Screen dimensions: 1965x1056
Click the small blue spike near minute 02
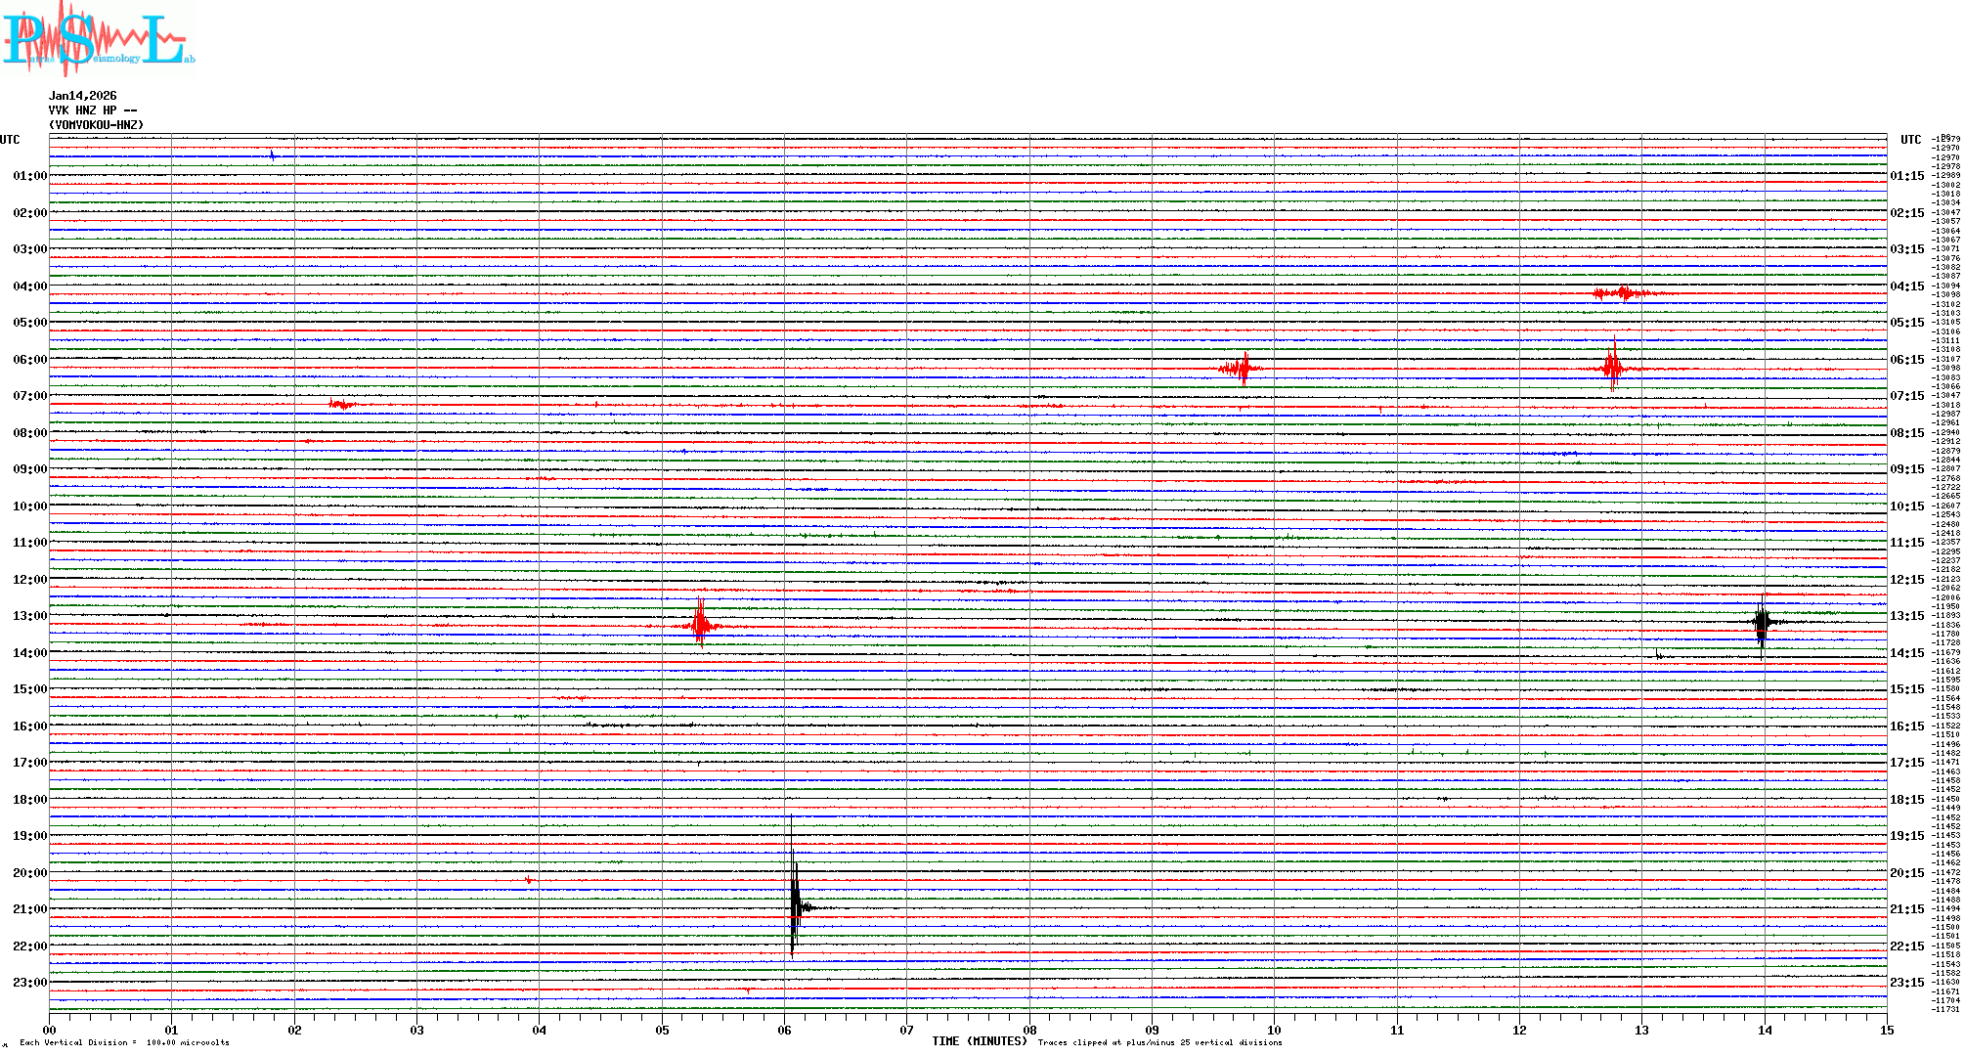(272, 154)
